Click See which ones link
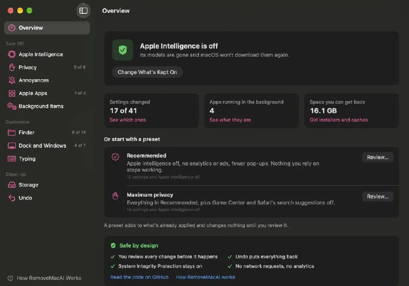 point(127,120)
